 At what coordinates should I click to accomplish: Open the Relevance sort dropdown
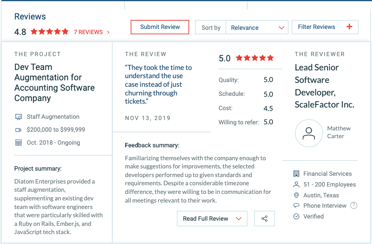(x=257, y=28)
